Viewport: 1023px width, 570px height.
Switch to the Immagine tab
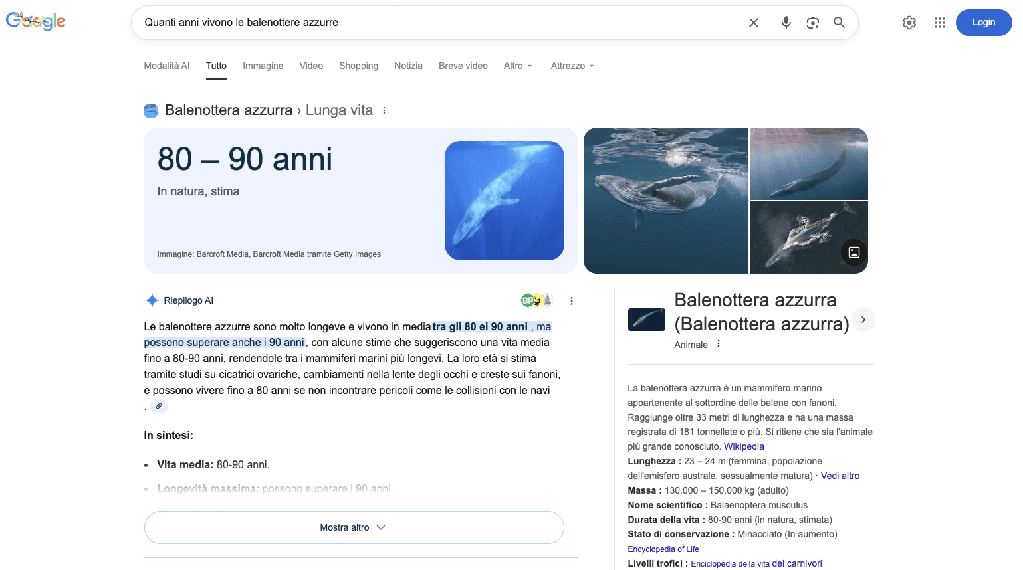pyautogui.click(x=263, y=66)
